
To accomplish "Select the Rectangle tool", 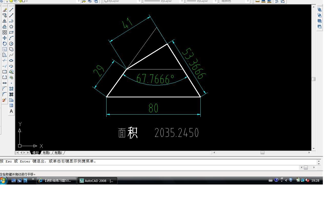I will coord(11,32).
